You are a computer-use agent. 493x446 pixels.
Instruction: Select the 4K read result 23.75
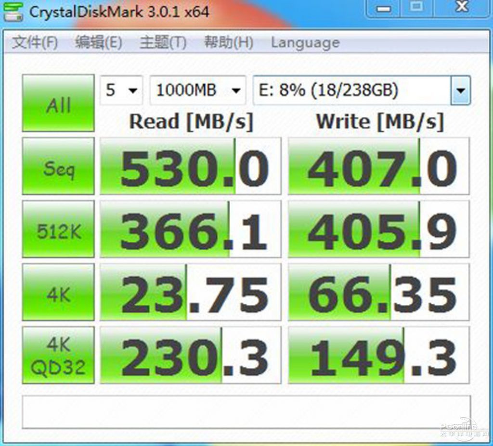191,292
